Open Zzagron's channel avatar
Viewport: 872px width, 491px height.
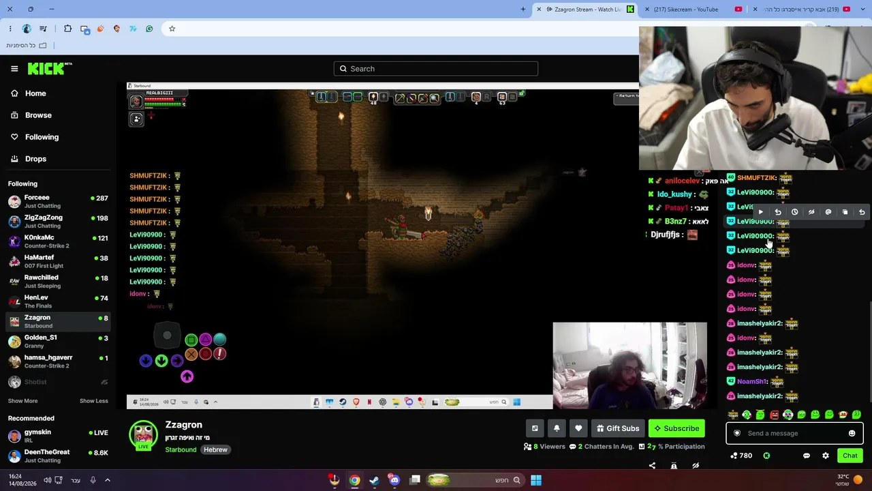(143, 434)
